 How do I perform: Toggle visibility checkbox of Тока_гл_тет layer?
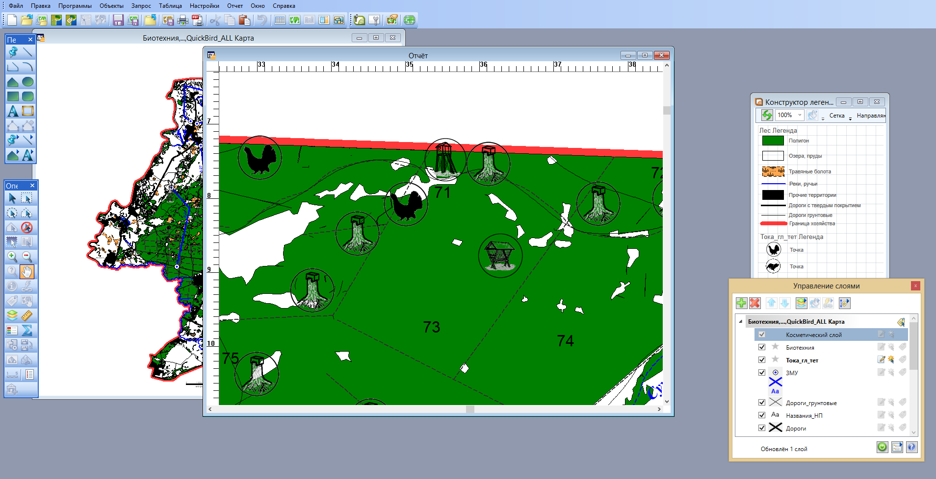point(762,360)
